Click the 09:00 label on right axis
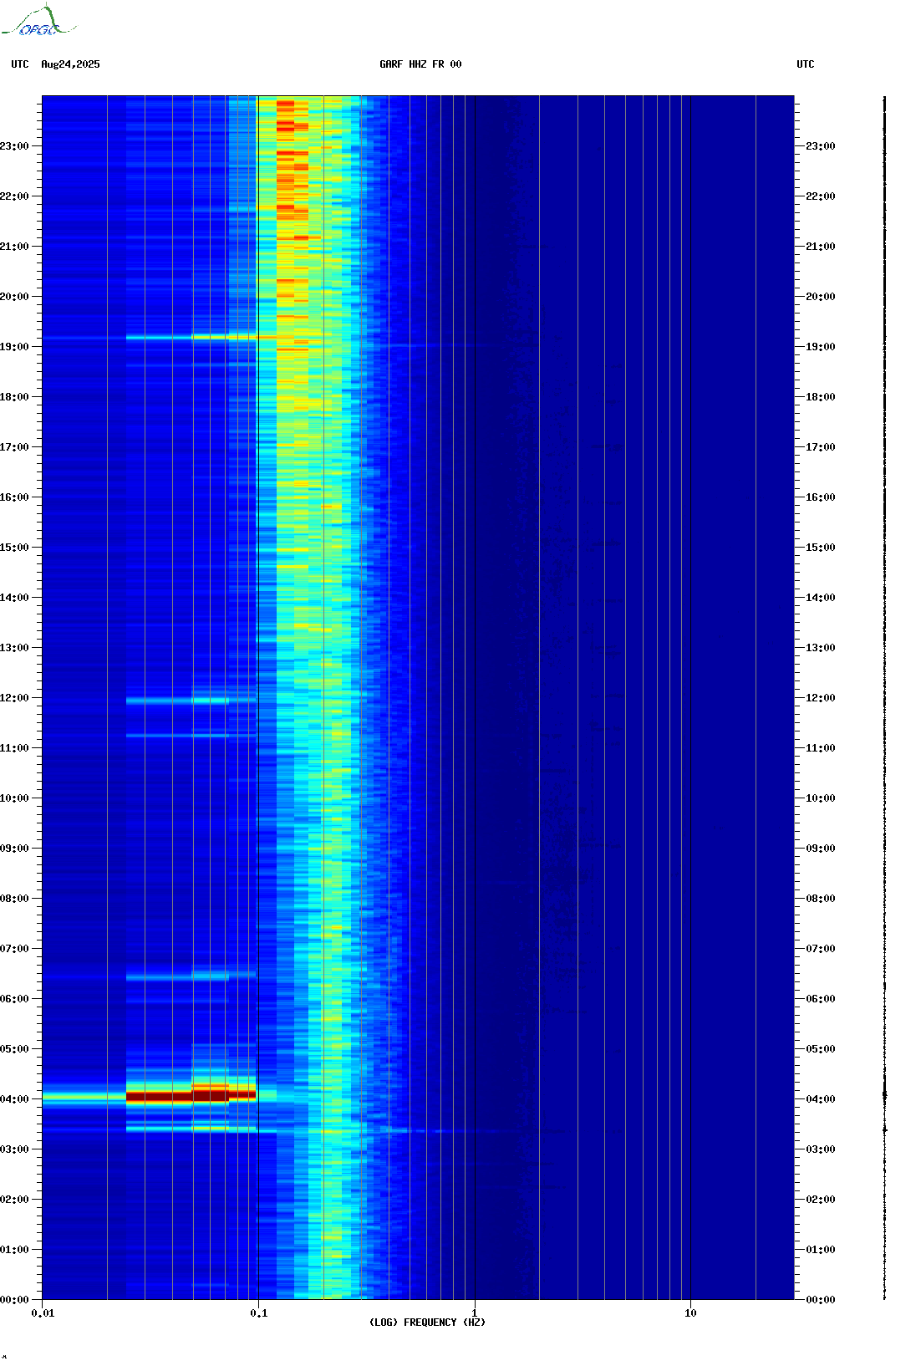The height and width of the screenshot is (1366, 921). pos(821,849)
